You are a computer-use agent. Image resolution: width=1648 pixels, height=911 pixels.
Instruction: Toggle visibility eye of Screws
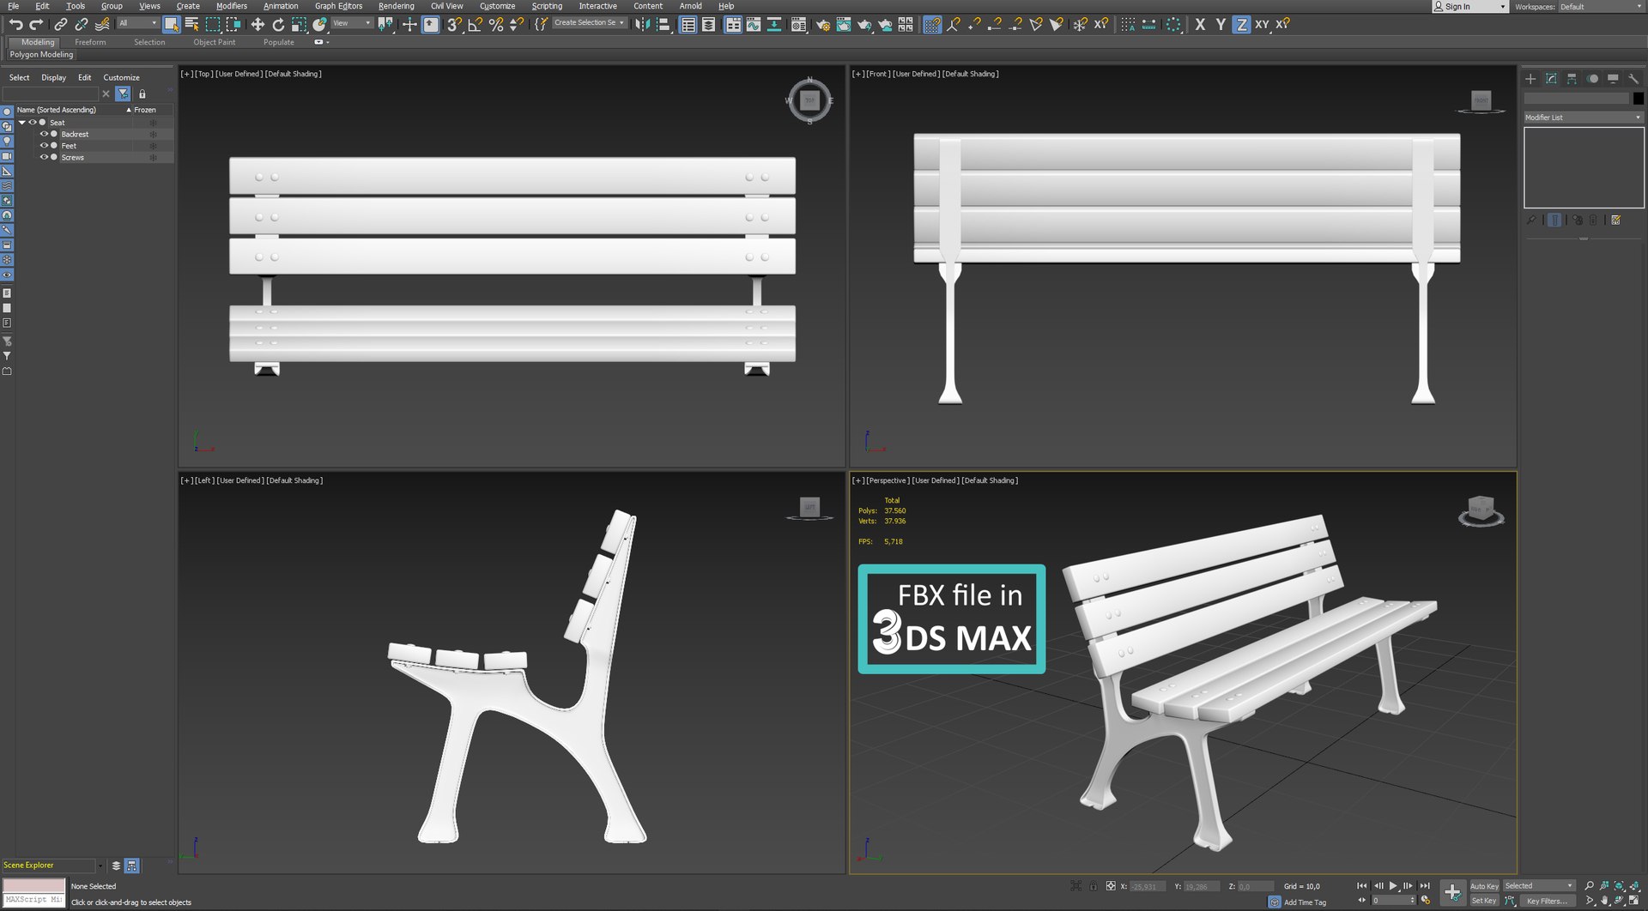[x=44, y=157]
